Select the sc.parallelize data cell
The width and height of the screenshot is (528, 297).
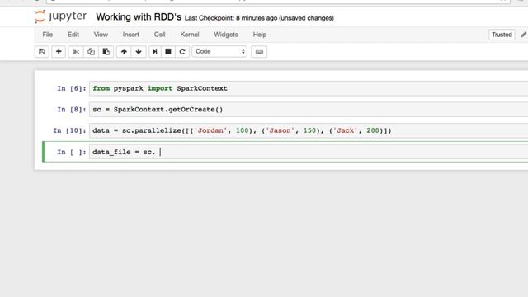[x=309, y=130]
